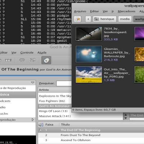Viewport: 144px width, 144px height.
Task: Toggle shuffle mode in Rhythmbox toolbar
Action: (x=32, y=60)
